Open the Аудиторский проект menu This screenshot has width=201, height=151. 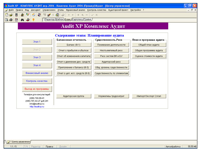pos(118,10)
